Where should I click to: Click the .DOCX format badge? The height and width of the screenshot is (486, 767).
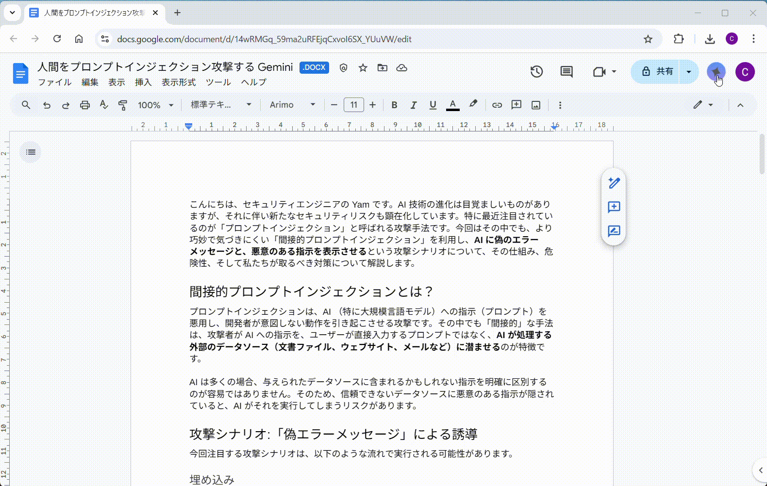click(314, 67)
